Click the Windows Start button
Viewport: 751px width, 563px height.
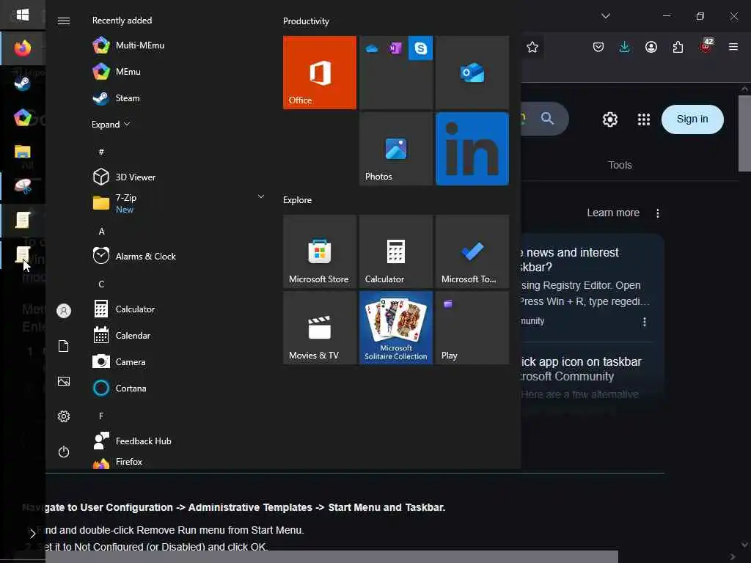pos(23,15)
